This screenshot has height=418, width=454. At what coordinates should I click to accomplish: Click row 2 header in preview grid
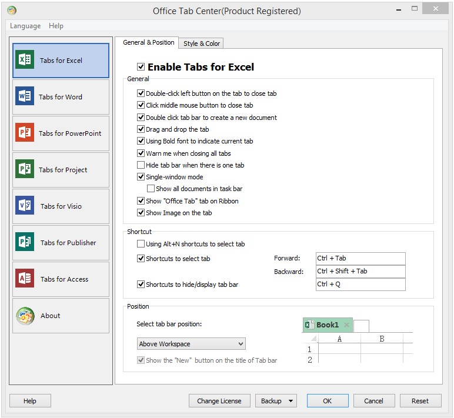[310, 360]
